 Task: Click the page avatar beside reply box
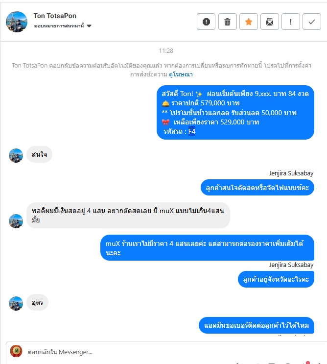point(16,351)
